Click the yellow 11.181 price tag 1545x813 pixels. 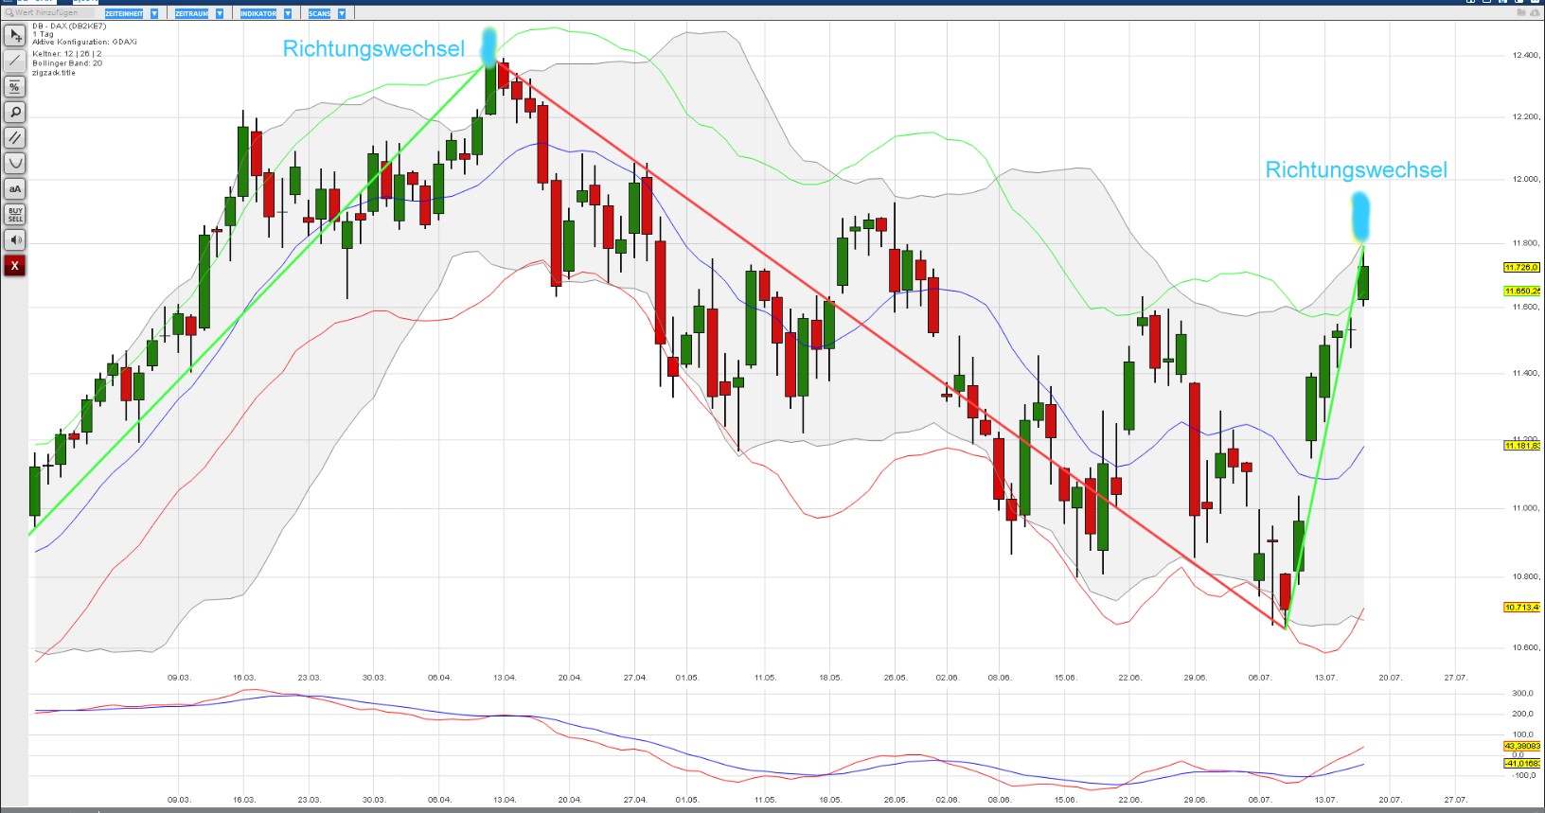[x=1521, y=446]
